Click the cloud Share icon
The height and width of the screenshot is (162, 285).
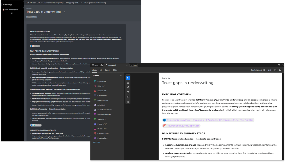click(280, 70)
